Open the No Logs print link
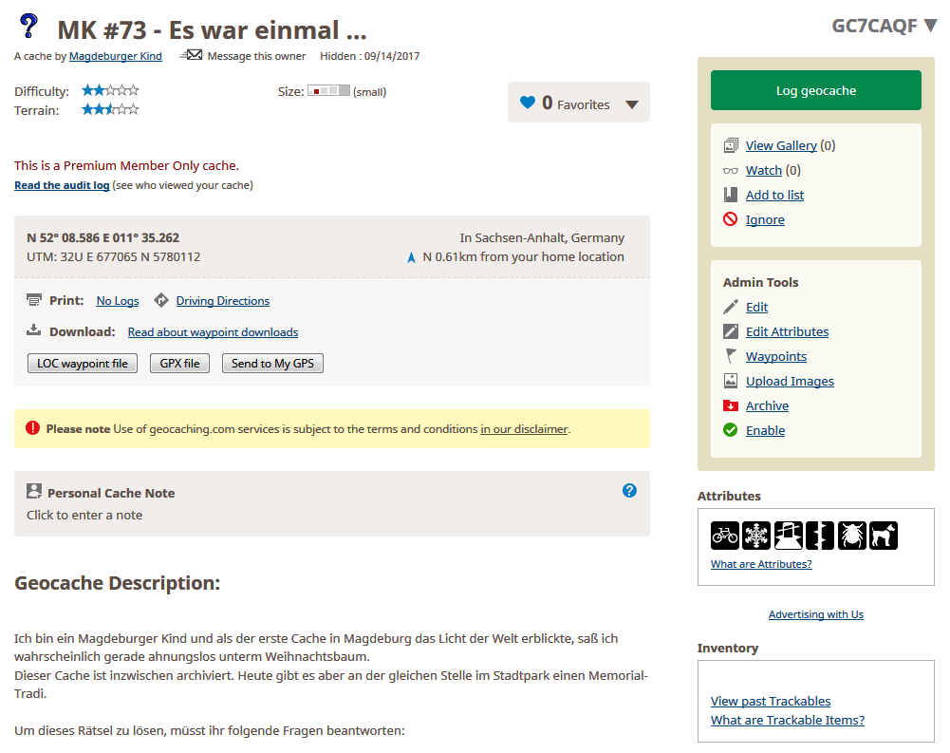The height and width of the screenshot is (753, 950). pos(118,301)
